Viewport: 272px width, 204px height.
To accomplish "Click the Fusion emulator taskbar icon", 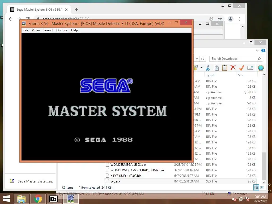I will (71, 199).
